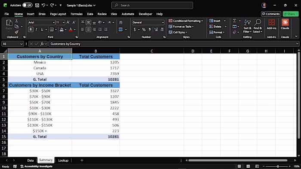Open the Lookup sheet tab

pyautogui.click(x=63, y=160)
